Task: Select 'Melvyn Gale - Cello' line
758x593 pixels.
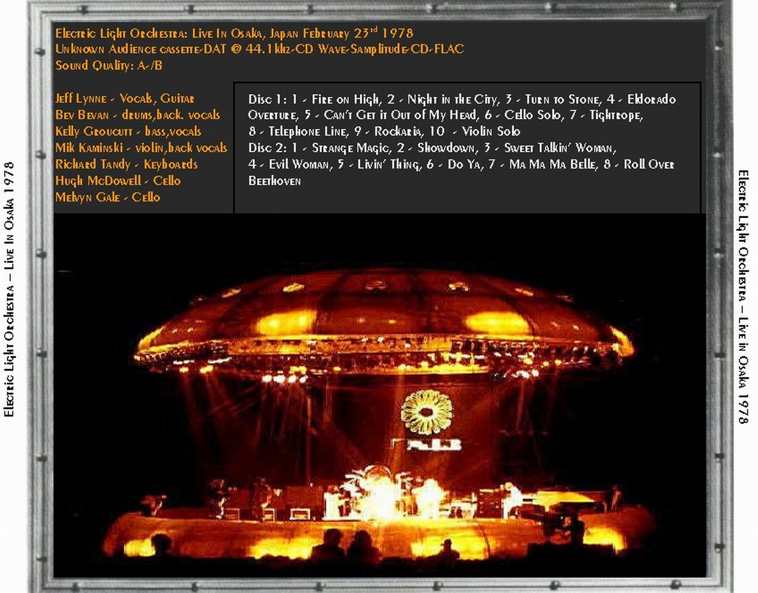Action: pos(107,197)
